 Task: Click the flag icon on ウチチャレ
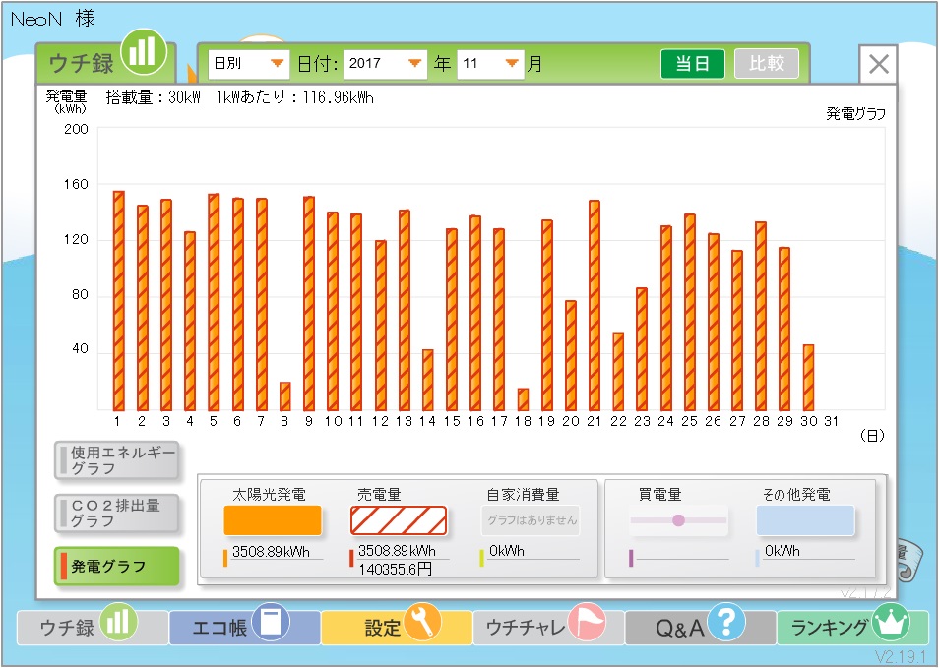coord(587,622)
